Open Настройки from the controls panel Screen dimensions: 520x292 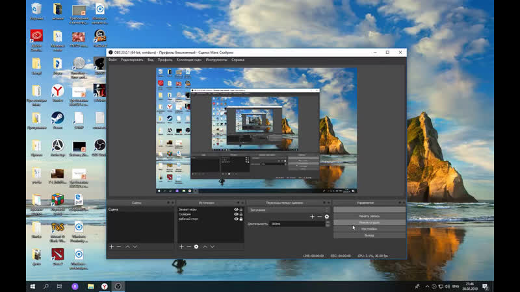click(x=369, y=229)
